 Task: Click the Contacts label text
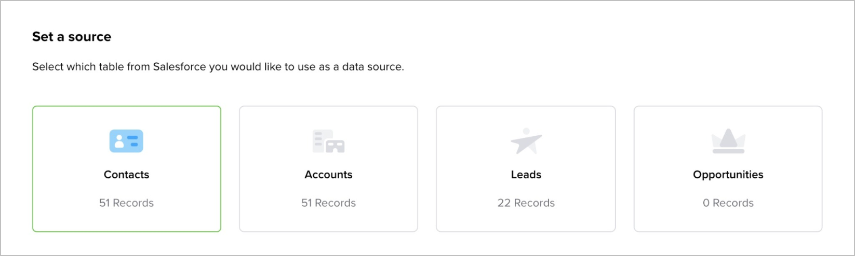click(126, 175)
